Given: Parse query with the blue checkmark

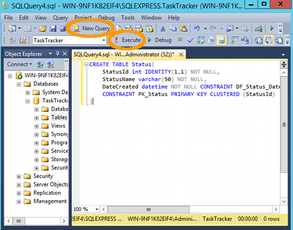Looking at the screenshot, I should tap(190, 40).
